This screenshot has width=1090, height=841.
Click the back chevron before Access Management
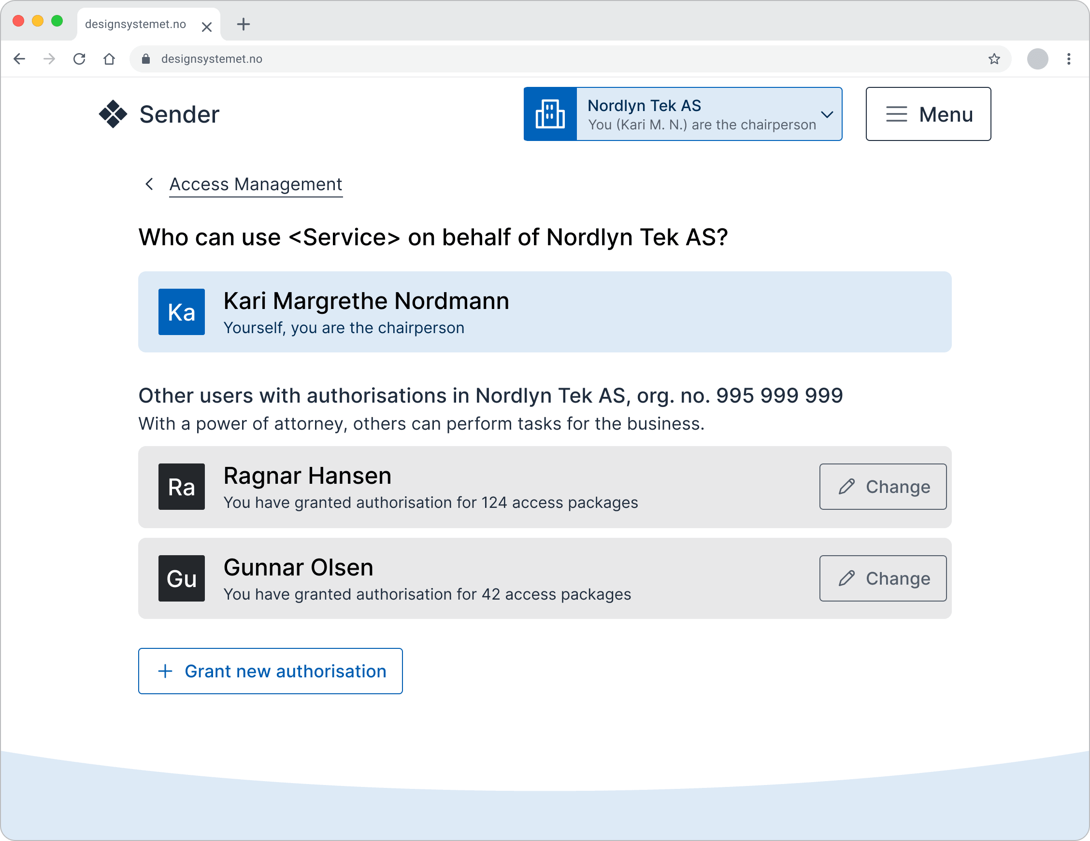coord(149,184)
